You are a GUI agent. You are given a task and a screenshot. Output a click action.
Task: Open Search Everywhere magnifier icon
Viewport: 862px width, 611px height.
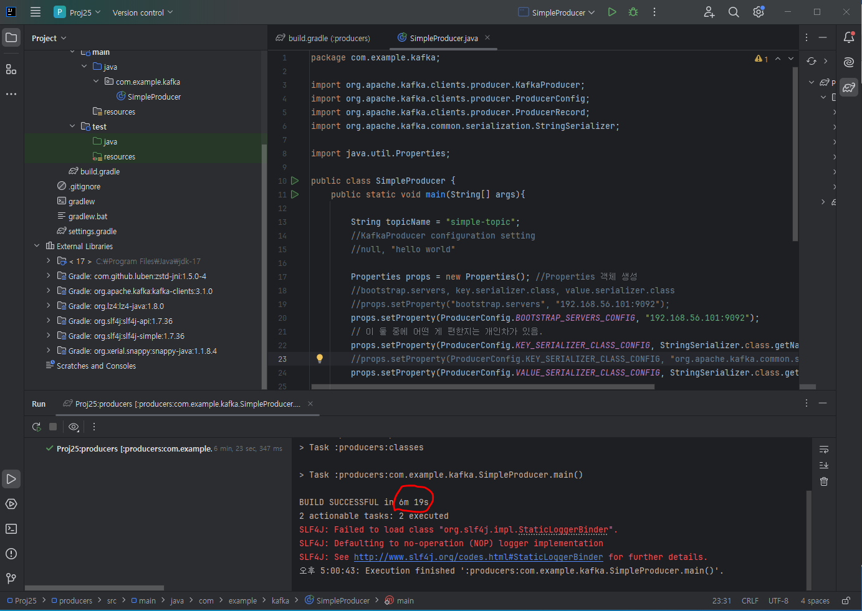(x=734, y=12)
